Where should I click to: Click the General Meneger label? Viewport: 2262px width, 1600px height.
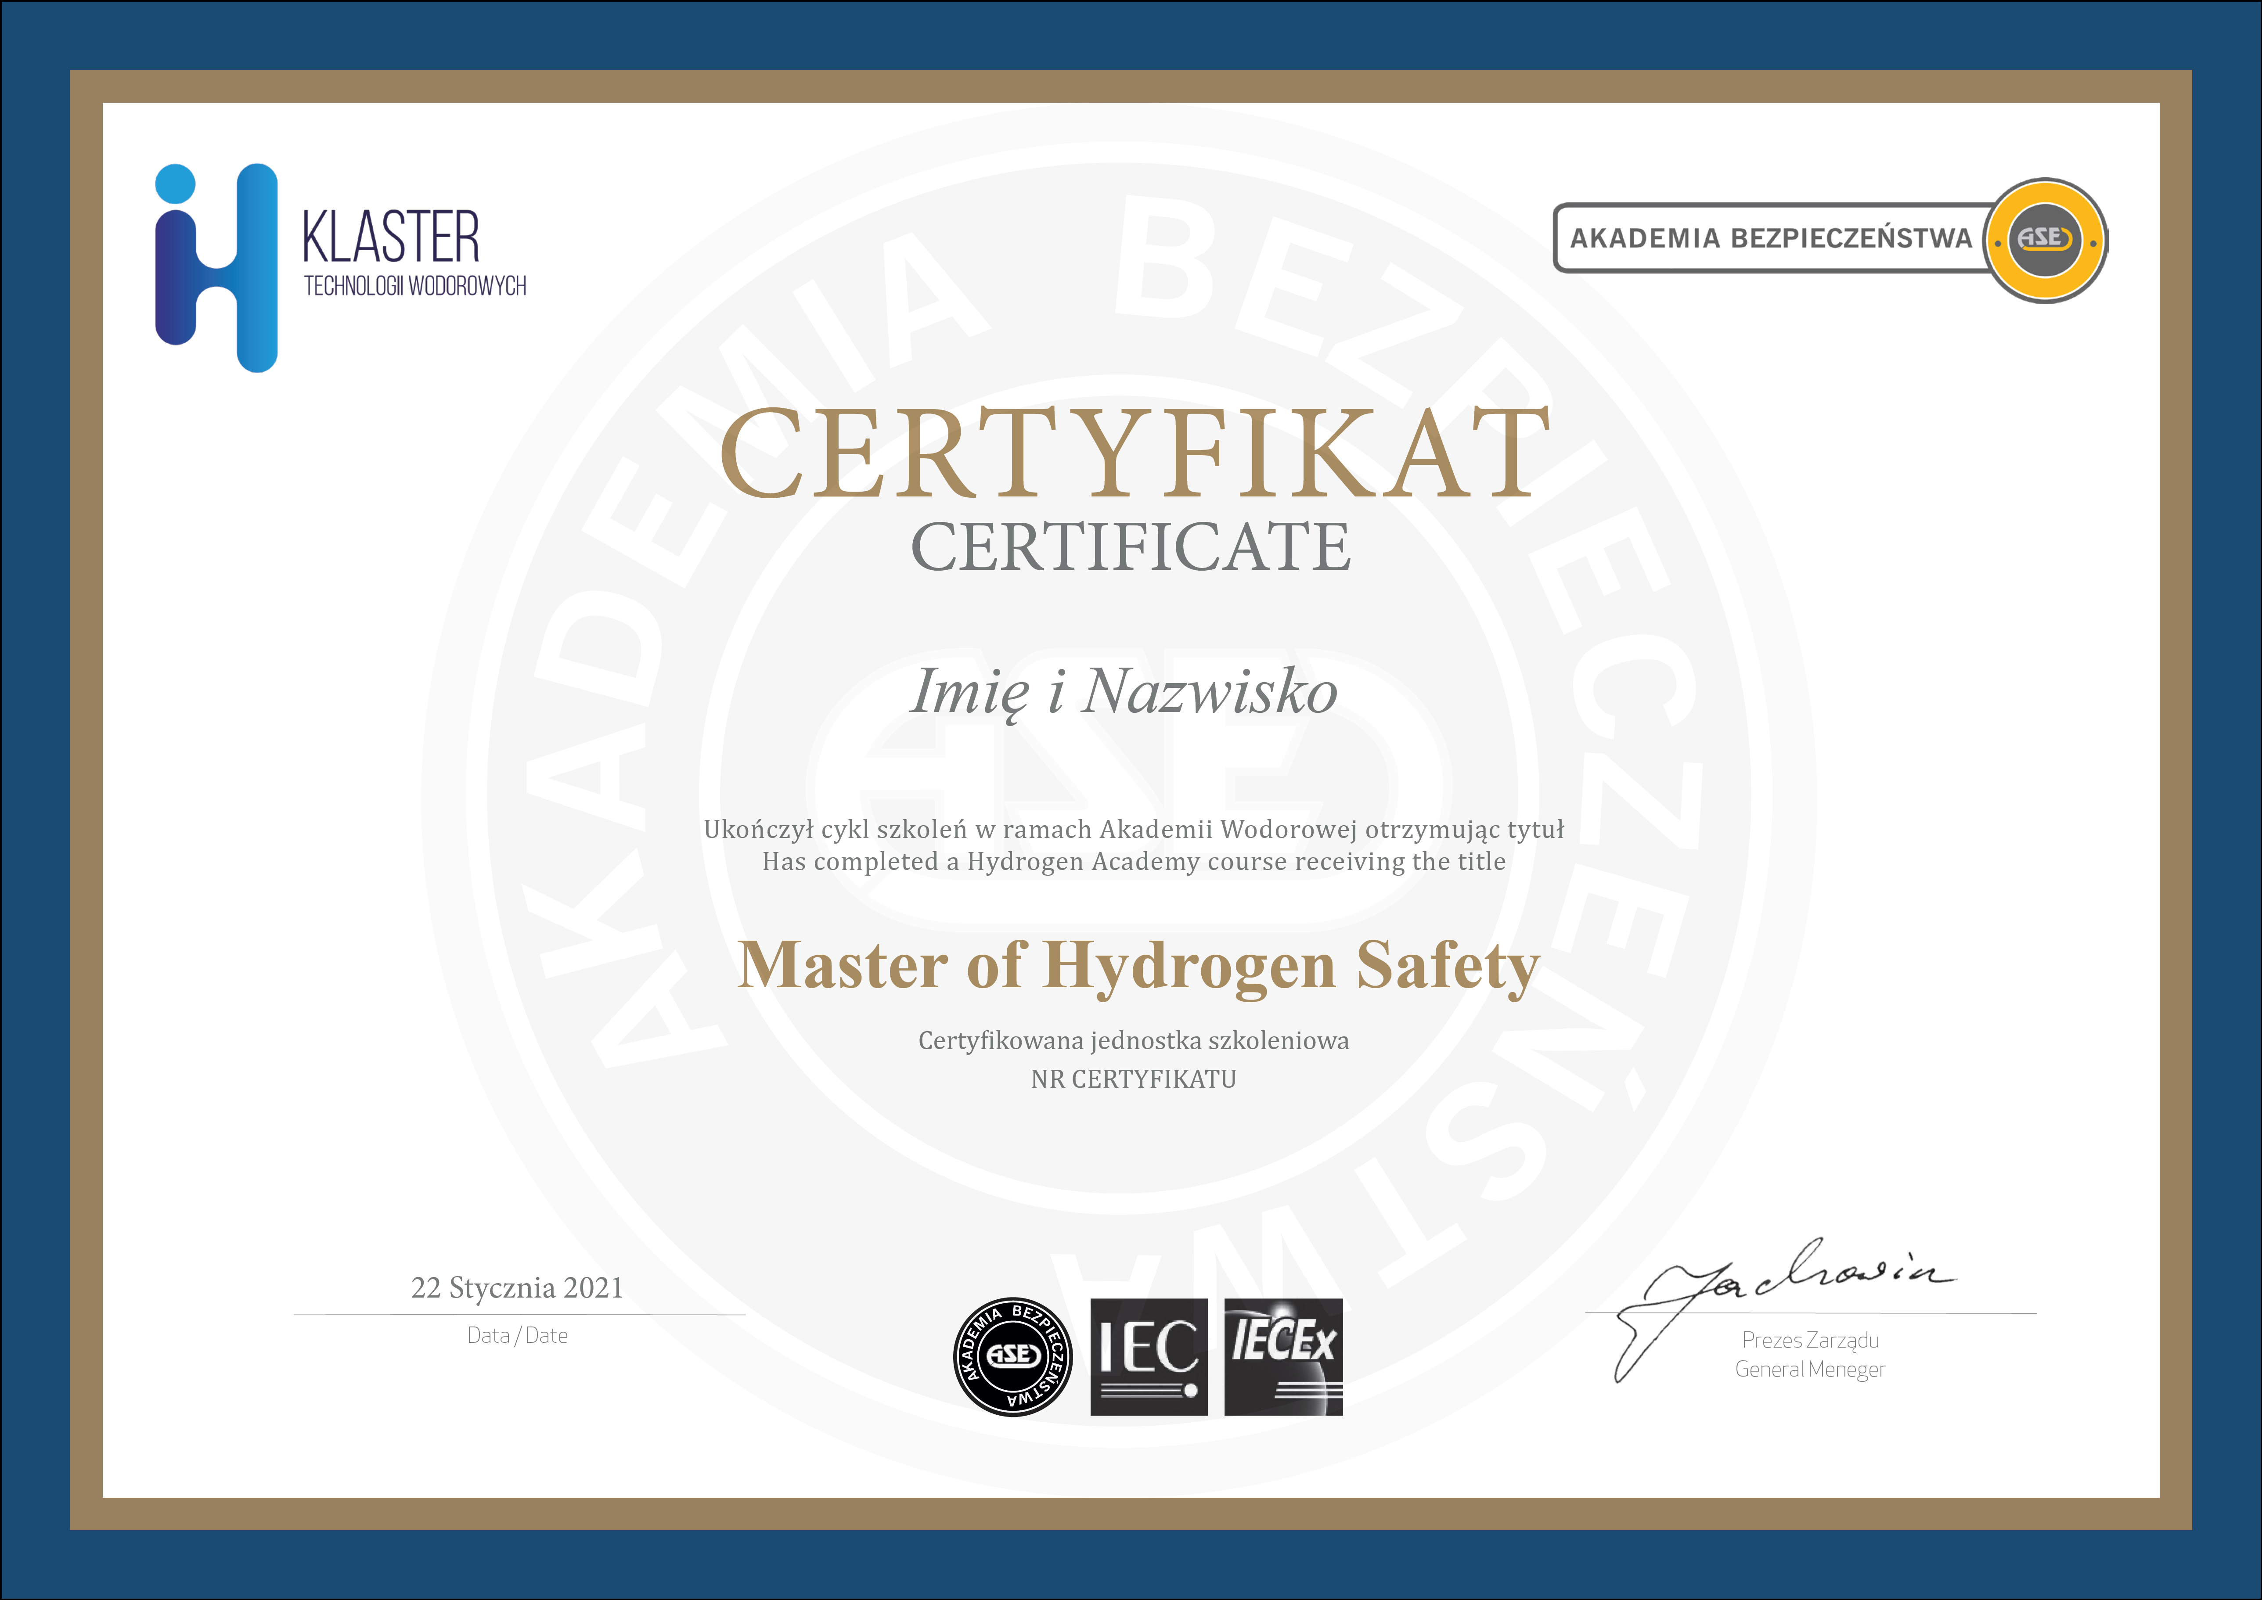coord(1810,1370)
